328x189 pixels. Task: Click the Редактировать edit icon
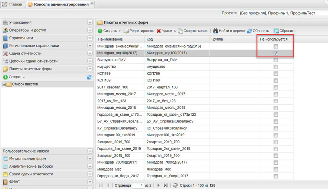pyautogui.click(x=126, y=31)
